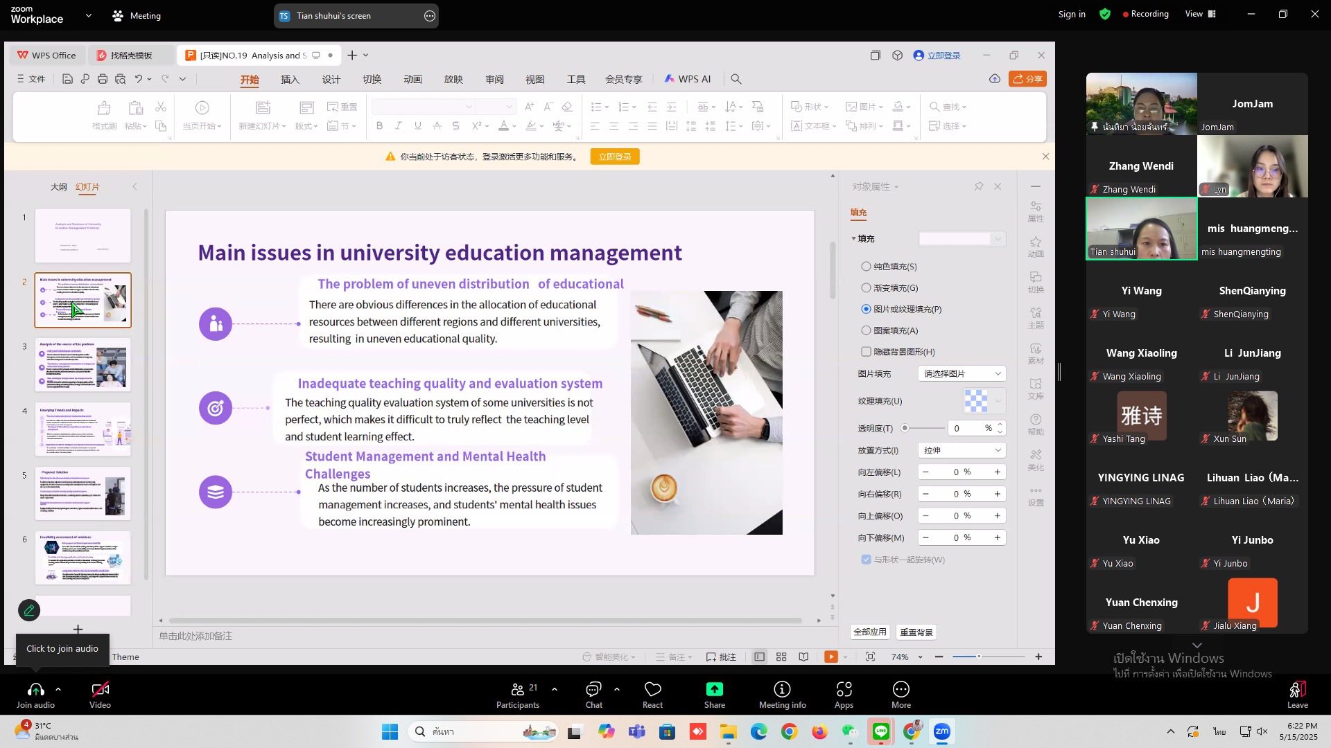Image resolution: width=1331 pixels, height=748 pixels.
Task: Select slide 5 thumbnail
Action: [x=83, y=494]
